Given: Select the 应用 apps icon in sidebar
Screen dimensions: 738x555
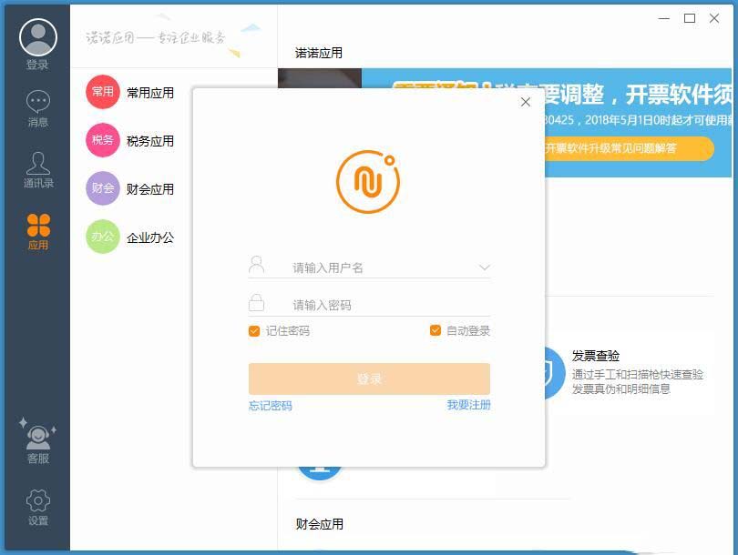Looking at the screenshot, I should pos(37,226).
